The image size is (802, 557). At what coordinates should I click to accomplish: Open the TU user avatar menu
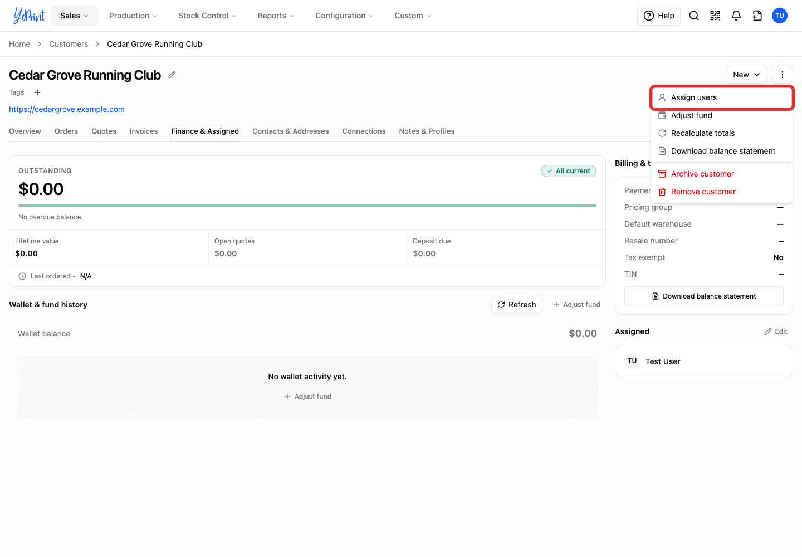coord(780,16)
